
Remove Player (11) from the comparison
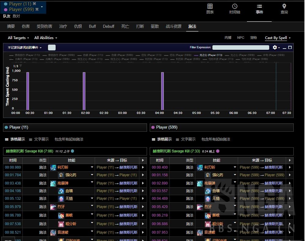coord(34,4)
